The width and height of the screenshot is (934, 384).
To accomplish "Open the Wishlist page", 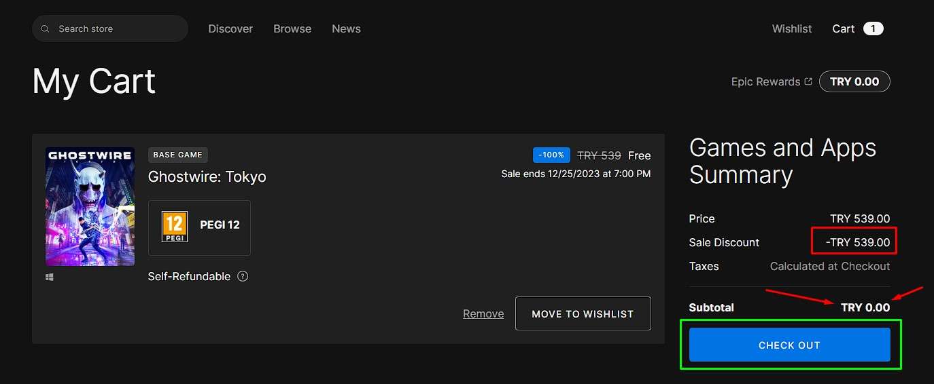I will (x=792, y=28).
